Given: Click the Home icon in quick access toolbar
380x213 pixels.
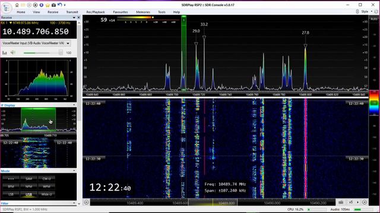Looking at the screenshot, I should [x=17, y=5].
